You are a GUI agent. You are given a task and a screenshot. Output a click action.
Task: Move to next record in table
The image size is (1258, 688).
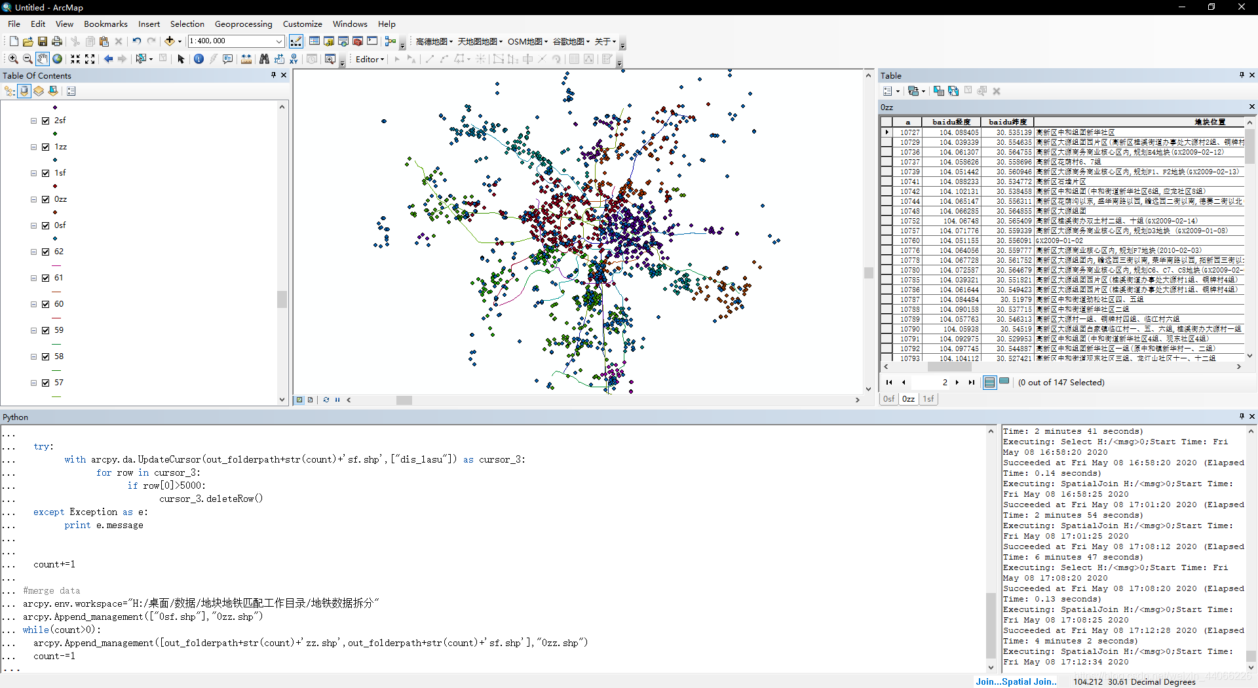(957, 383)
